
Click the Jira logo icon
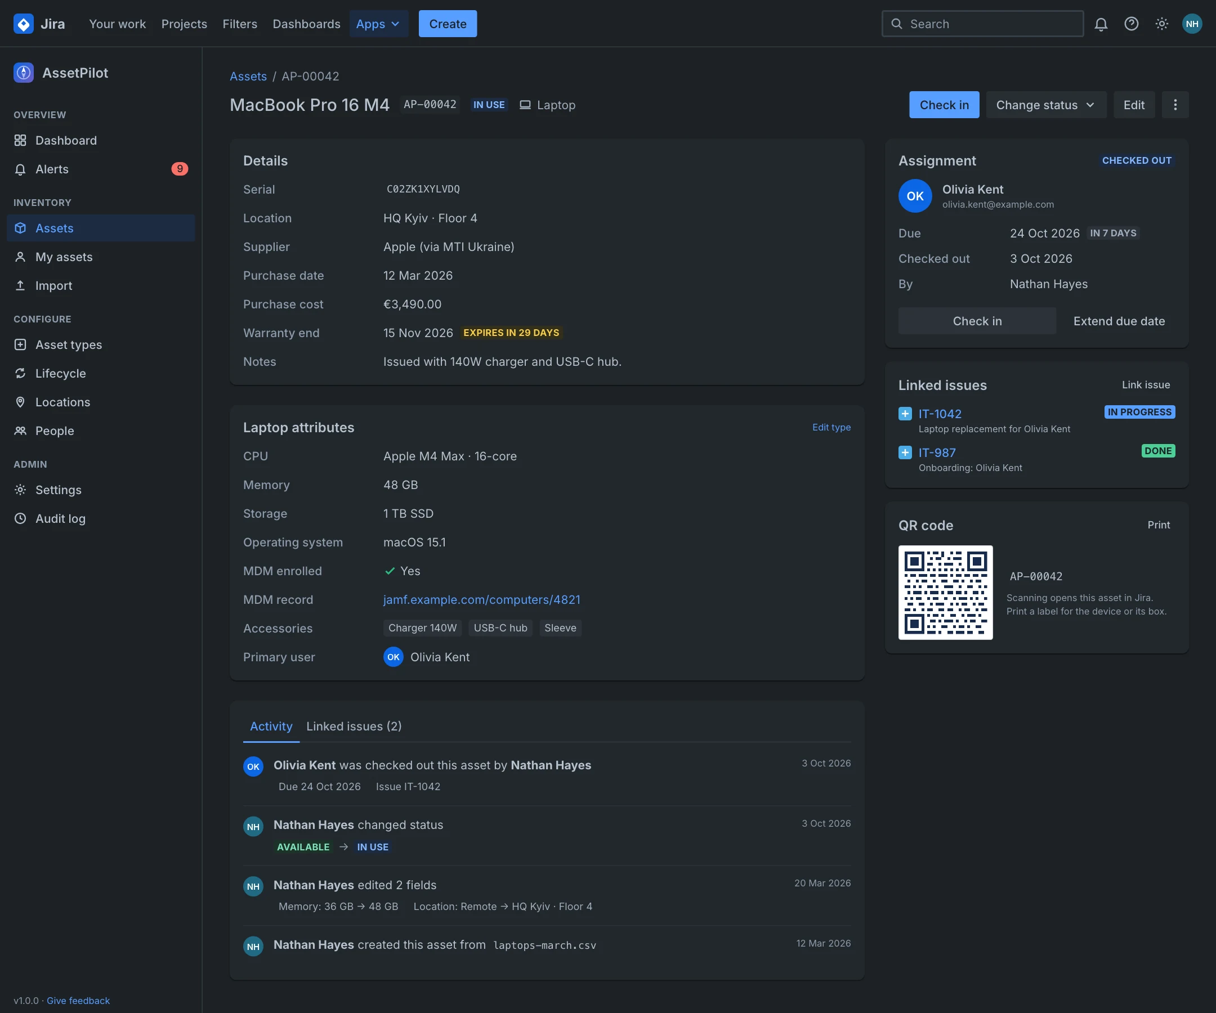tap(23, 24)
